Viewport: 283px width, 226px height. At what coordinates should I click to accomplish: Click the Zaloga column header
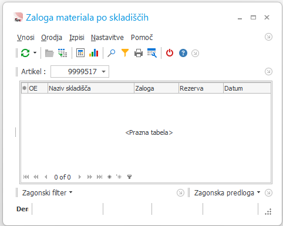pos(156,88)
